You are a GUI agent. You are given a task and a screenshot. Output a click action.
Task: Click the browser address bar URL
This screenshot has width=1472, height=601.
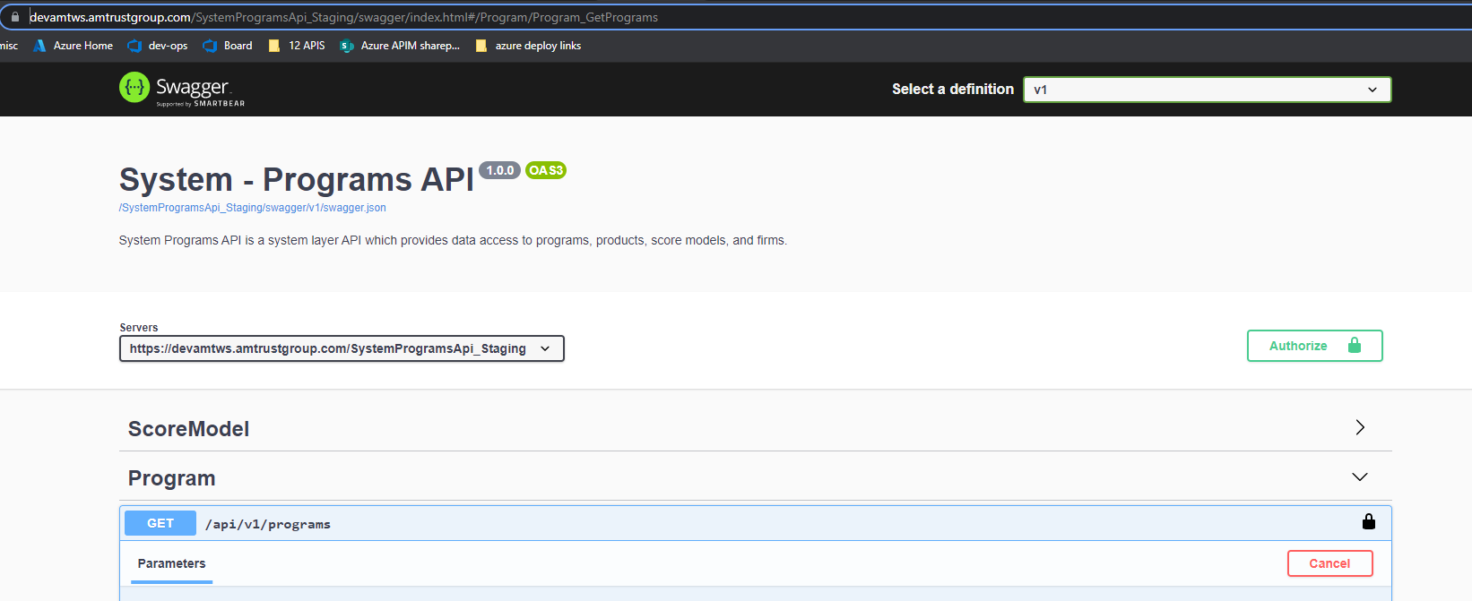pyautogui.click(x=343, y=17)
